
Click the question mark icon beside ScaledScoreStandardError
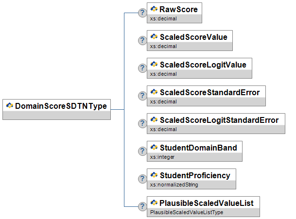[x=142, y=96]
